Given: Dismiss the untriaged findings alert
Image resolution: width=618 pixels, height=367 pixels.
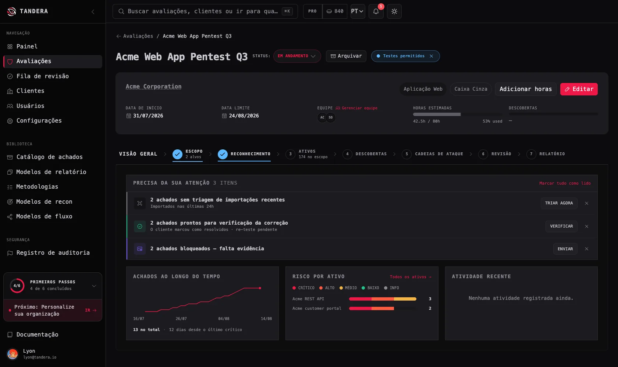Looking at the screenshot, I should tap(587, 203).
